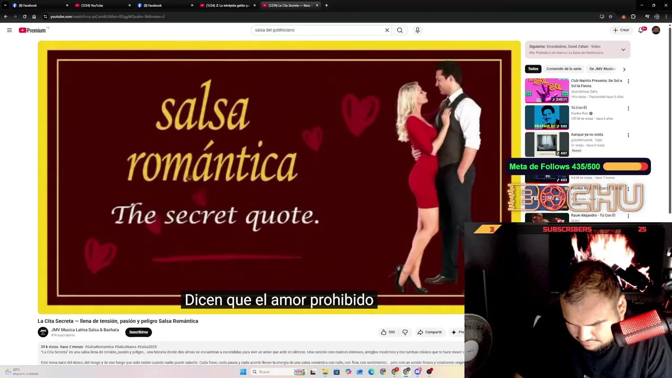672x378 pixels.
Task: Collapse the playlist panel chevron
Action: coord(623,50)
